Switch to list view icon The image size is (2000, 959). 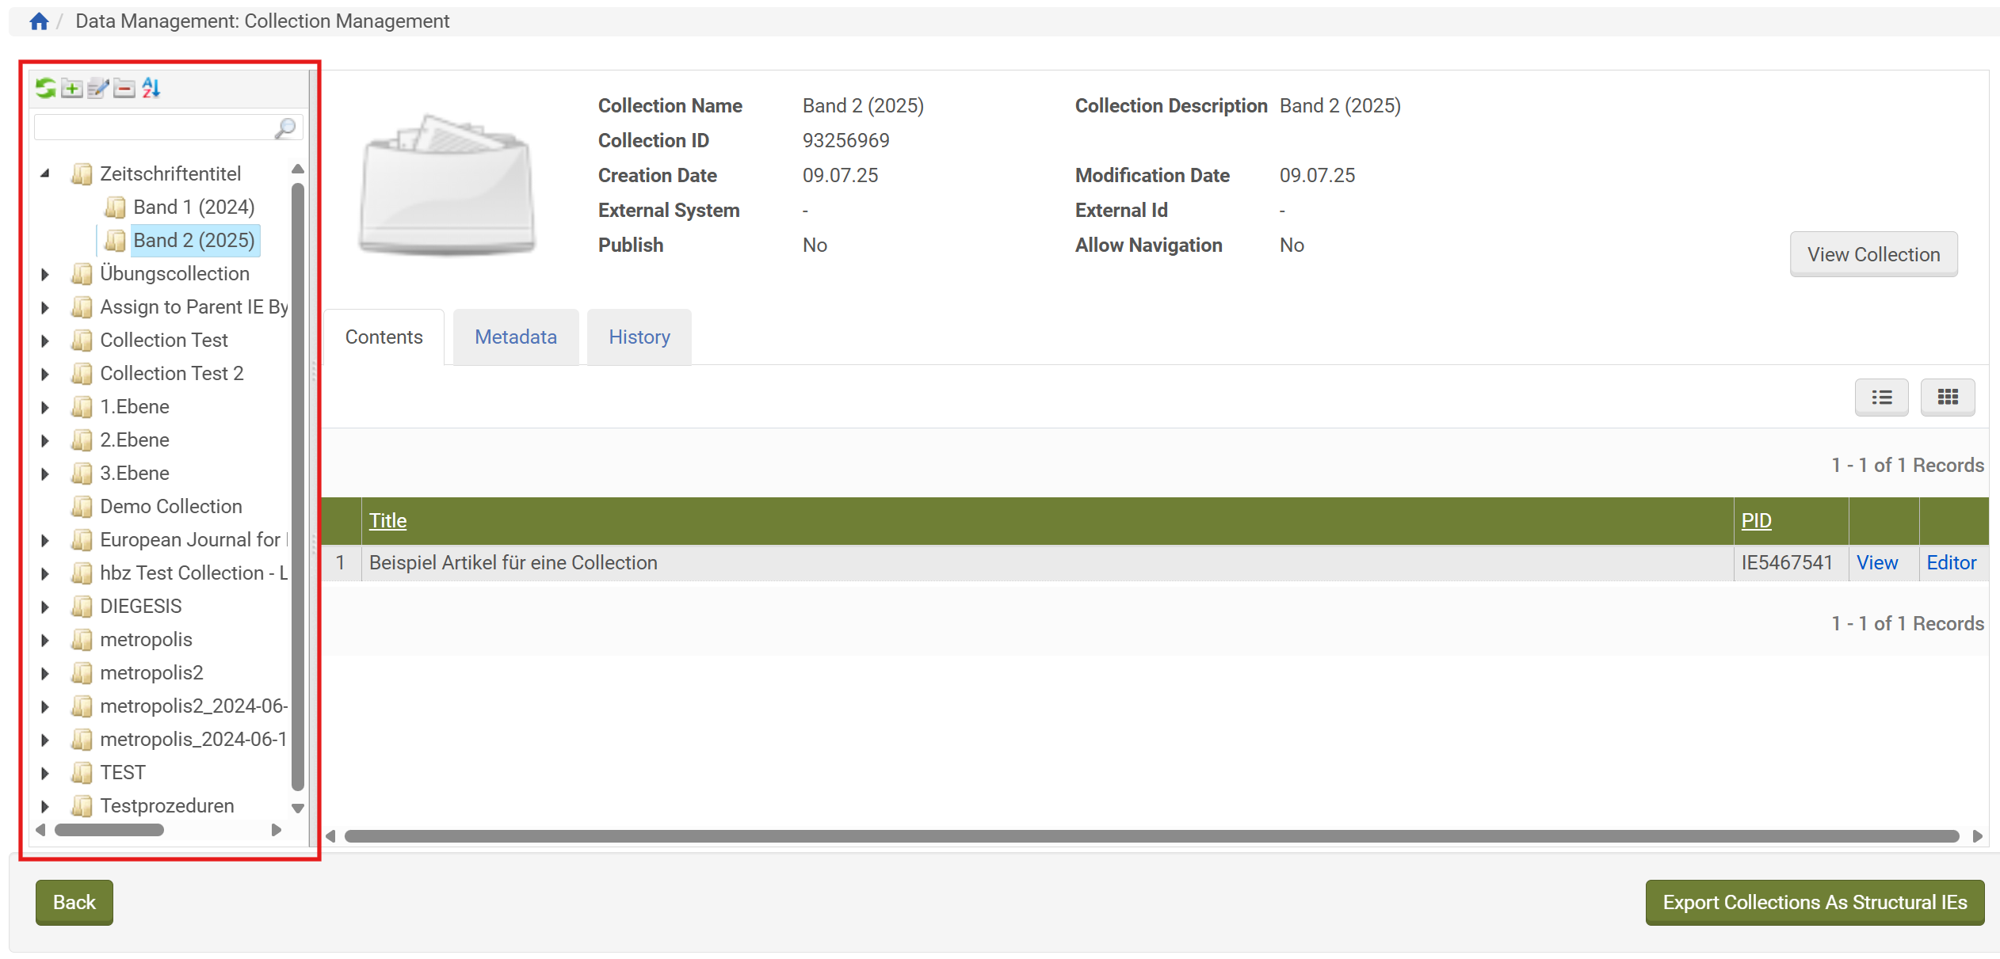(x=1881, y=397)
